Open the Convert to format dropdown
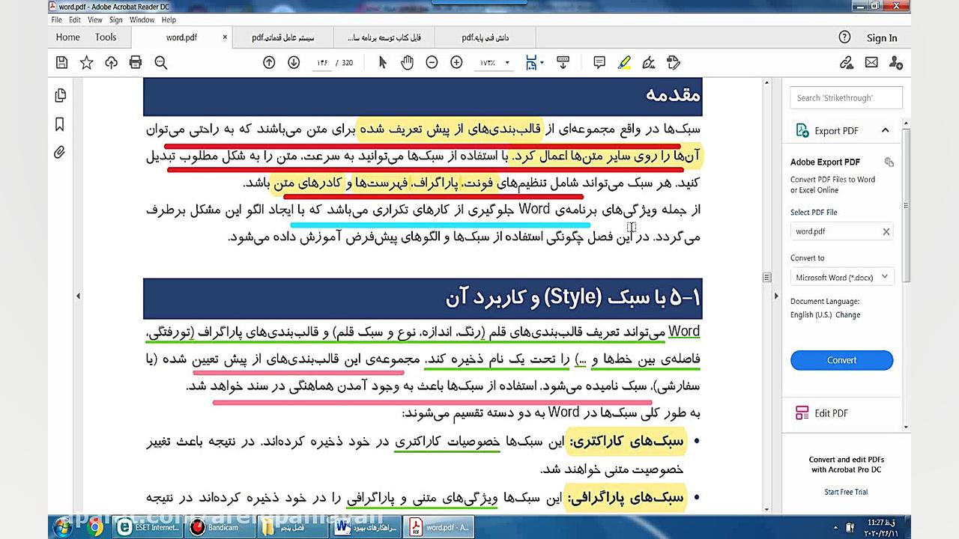 click(x=841, y=277)
